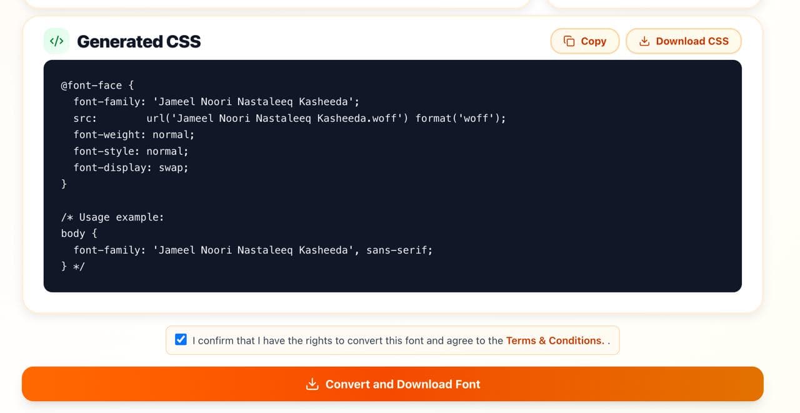Click the download arrow icon on Convert button
This screenshot has height=413, width=800.
311,384
